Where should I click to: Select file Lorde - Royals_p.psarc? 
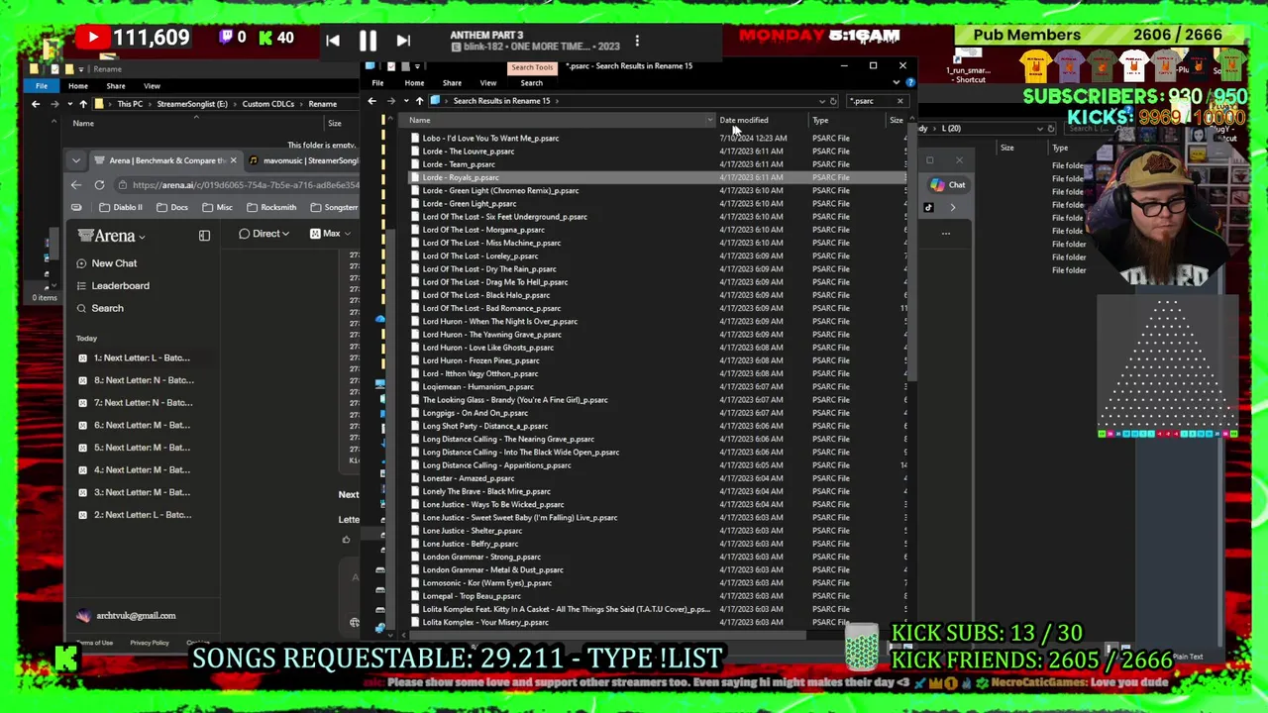460,177
